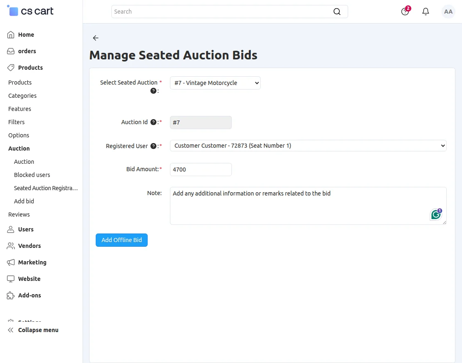Open the Select Seated Auction dropdown
The image size is (462, 363).
pyautogui.click(x=215, y=83)
